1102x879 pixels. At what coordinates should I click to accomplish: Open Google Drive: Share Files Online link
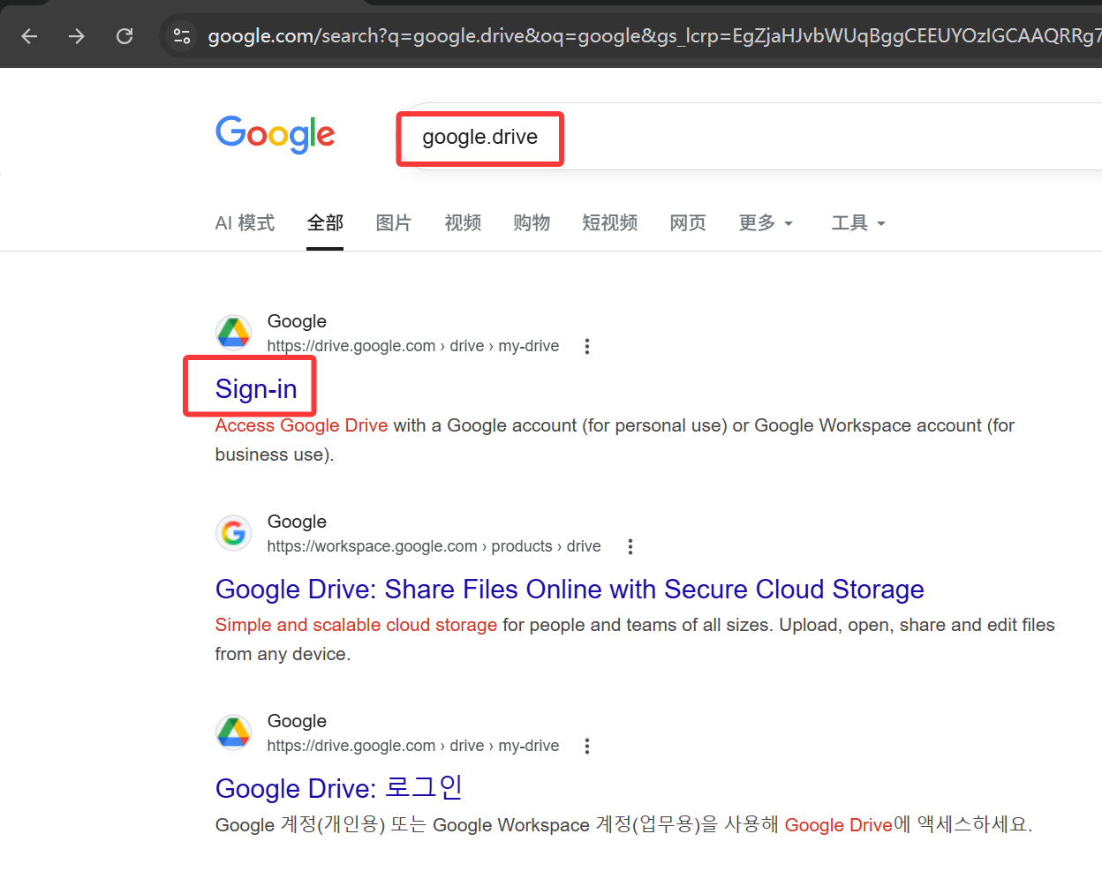tap(570, 589)
